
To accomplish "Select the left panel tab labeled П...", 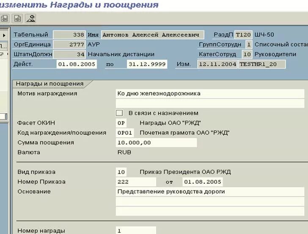I will point(3,46).
